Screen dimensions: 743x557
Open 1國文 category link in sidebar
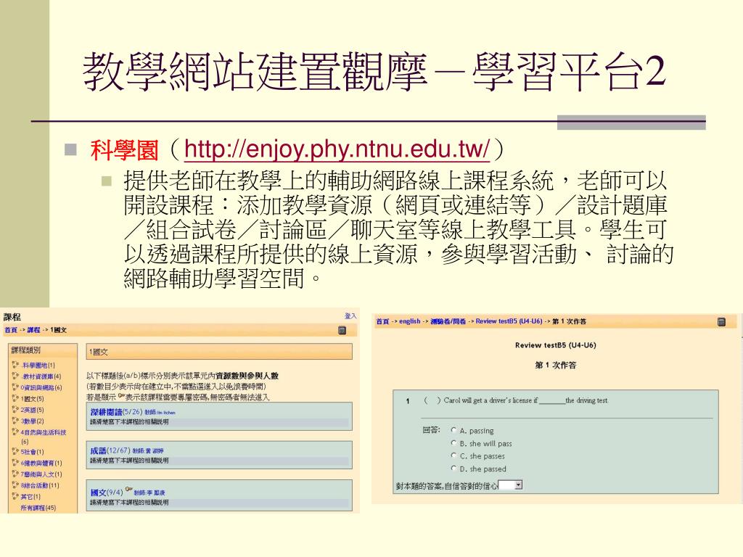[29, 399]
